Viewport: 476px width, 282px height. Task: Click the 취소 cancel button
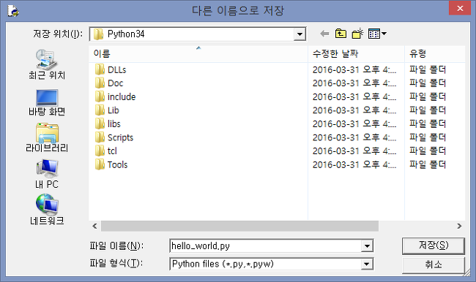pyautogui.click(x=434, y=264)
